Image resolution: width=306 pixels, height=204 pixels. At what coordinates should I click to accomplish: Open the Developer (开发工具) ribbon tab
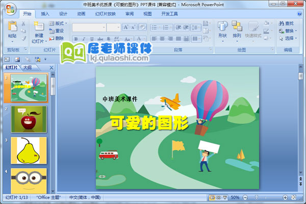(x=169, y=14)
